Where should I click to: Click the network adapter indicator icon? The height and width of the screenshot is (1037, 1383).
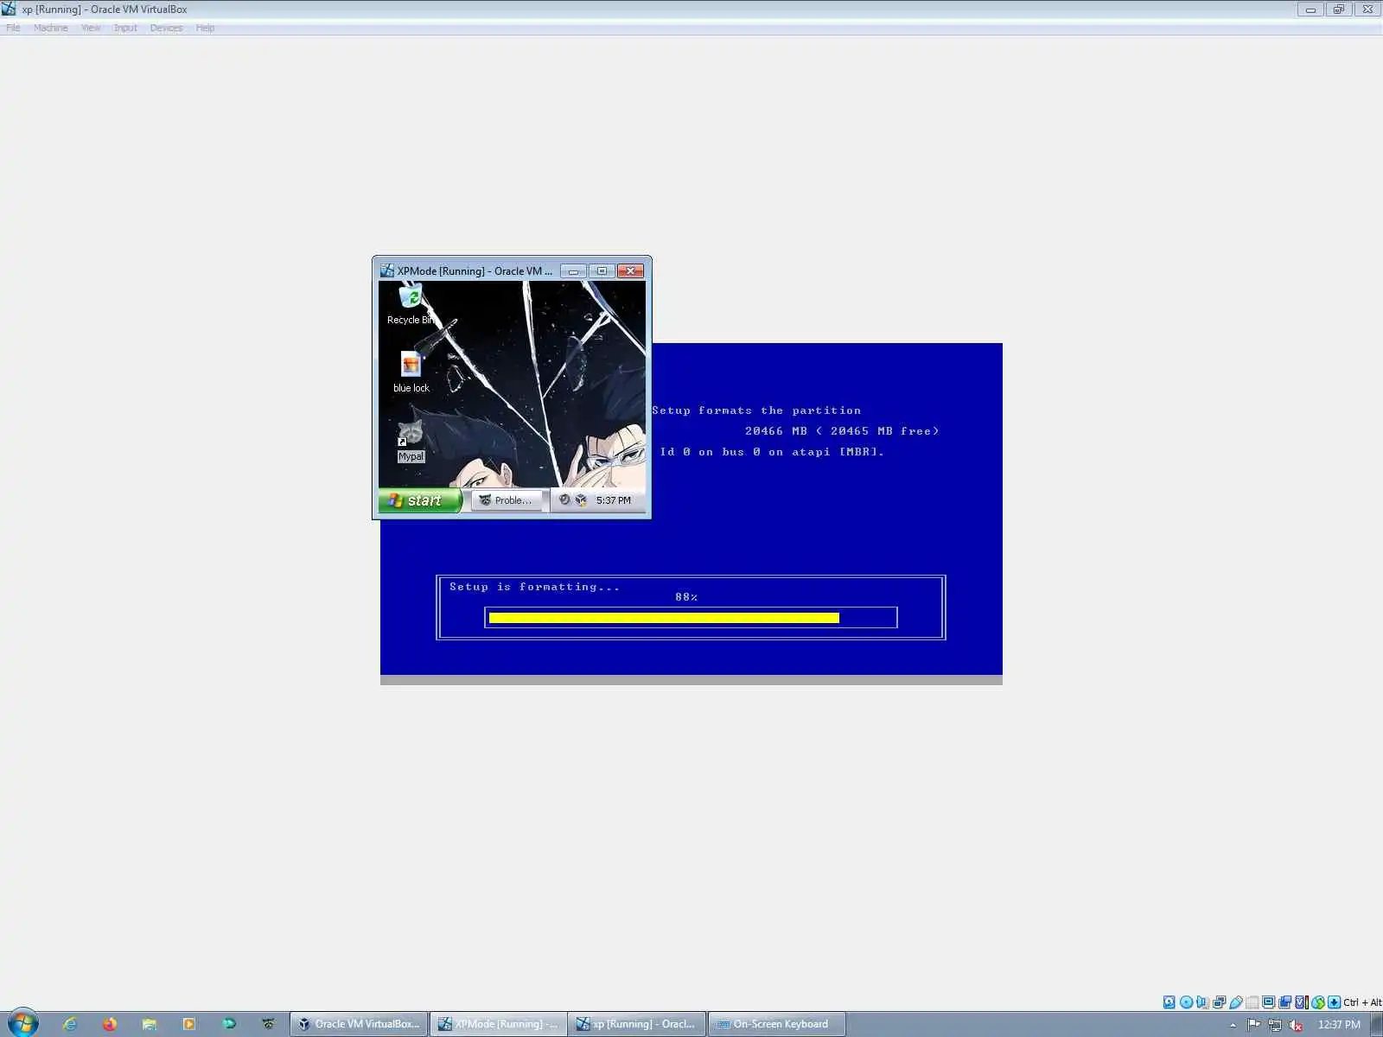coord(1219,1002)
